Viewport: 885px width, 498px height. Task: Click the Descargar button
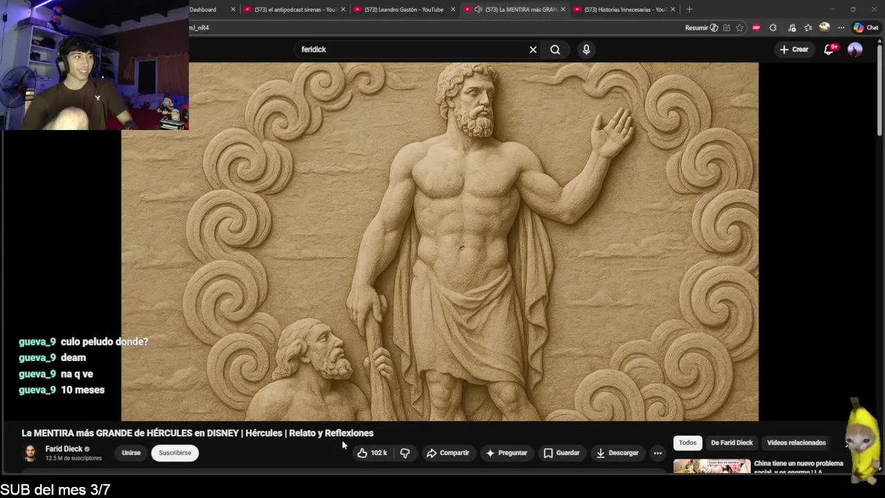617,453
